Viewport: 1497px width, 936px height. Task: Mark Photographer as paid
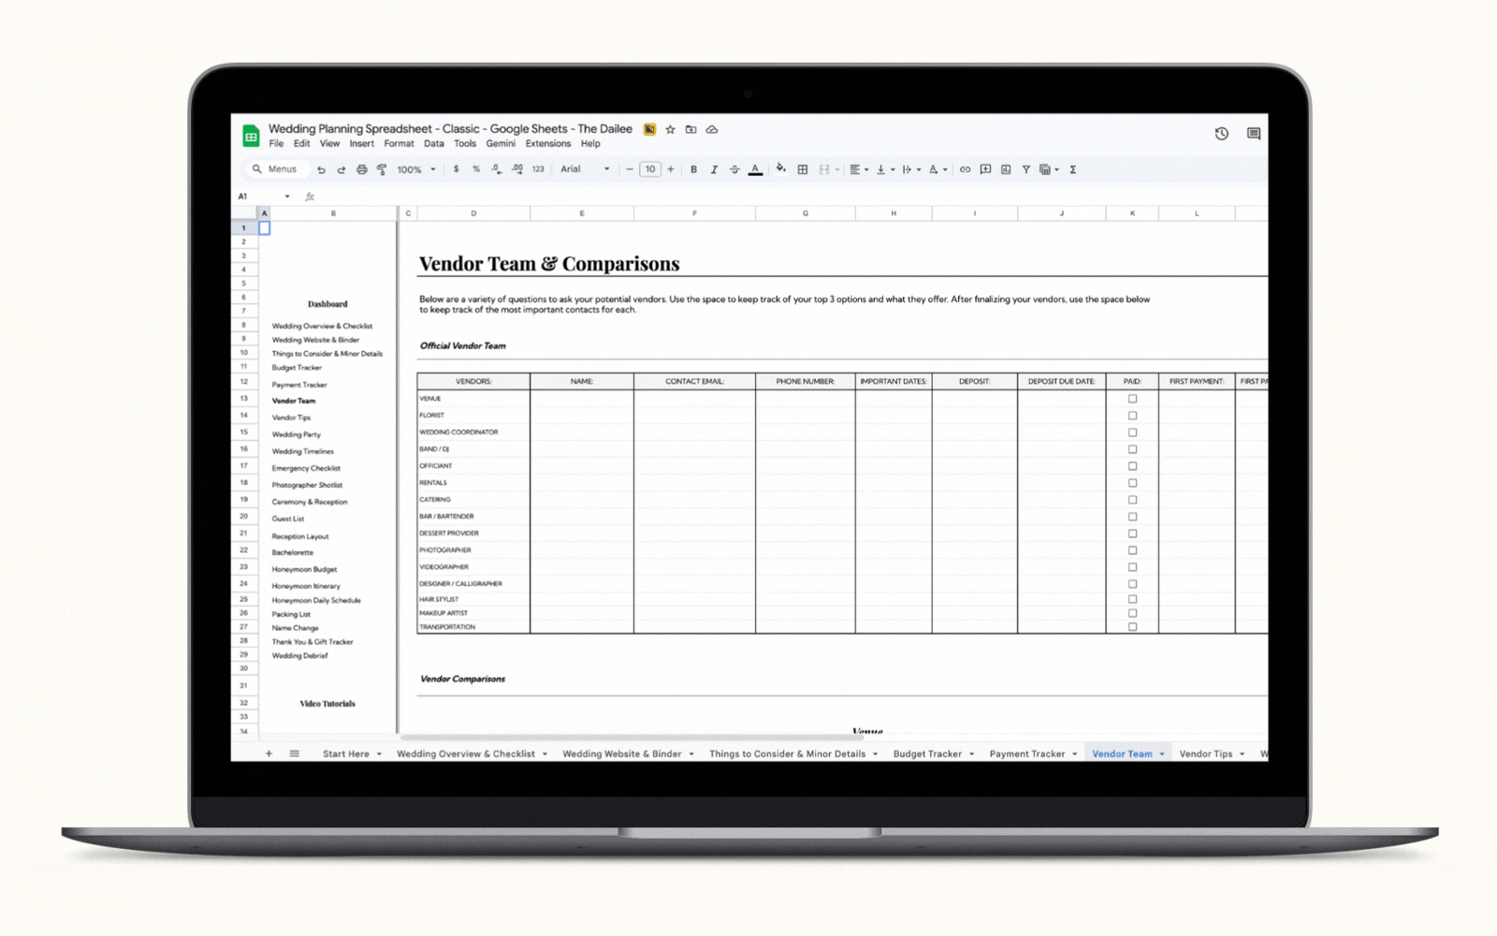[x=1132, y=550]
